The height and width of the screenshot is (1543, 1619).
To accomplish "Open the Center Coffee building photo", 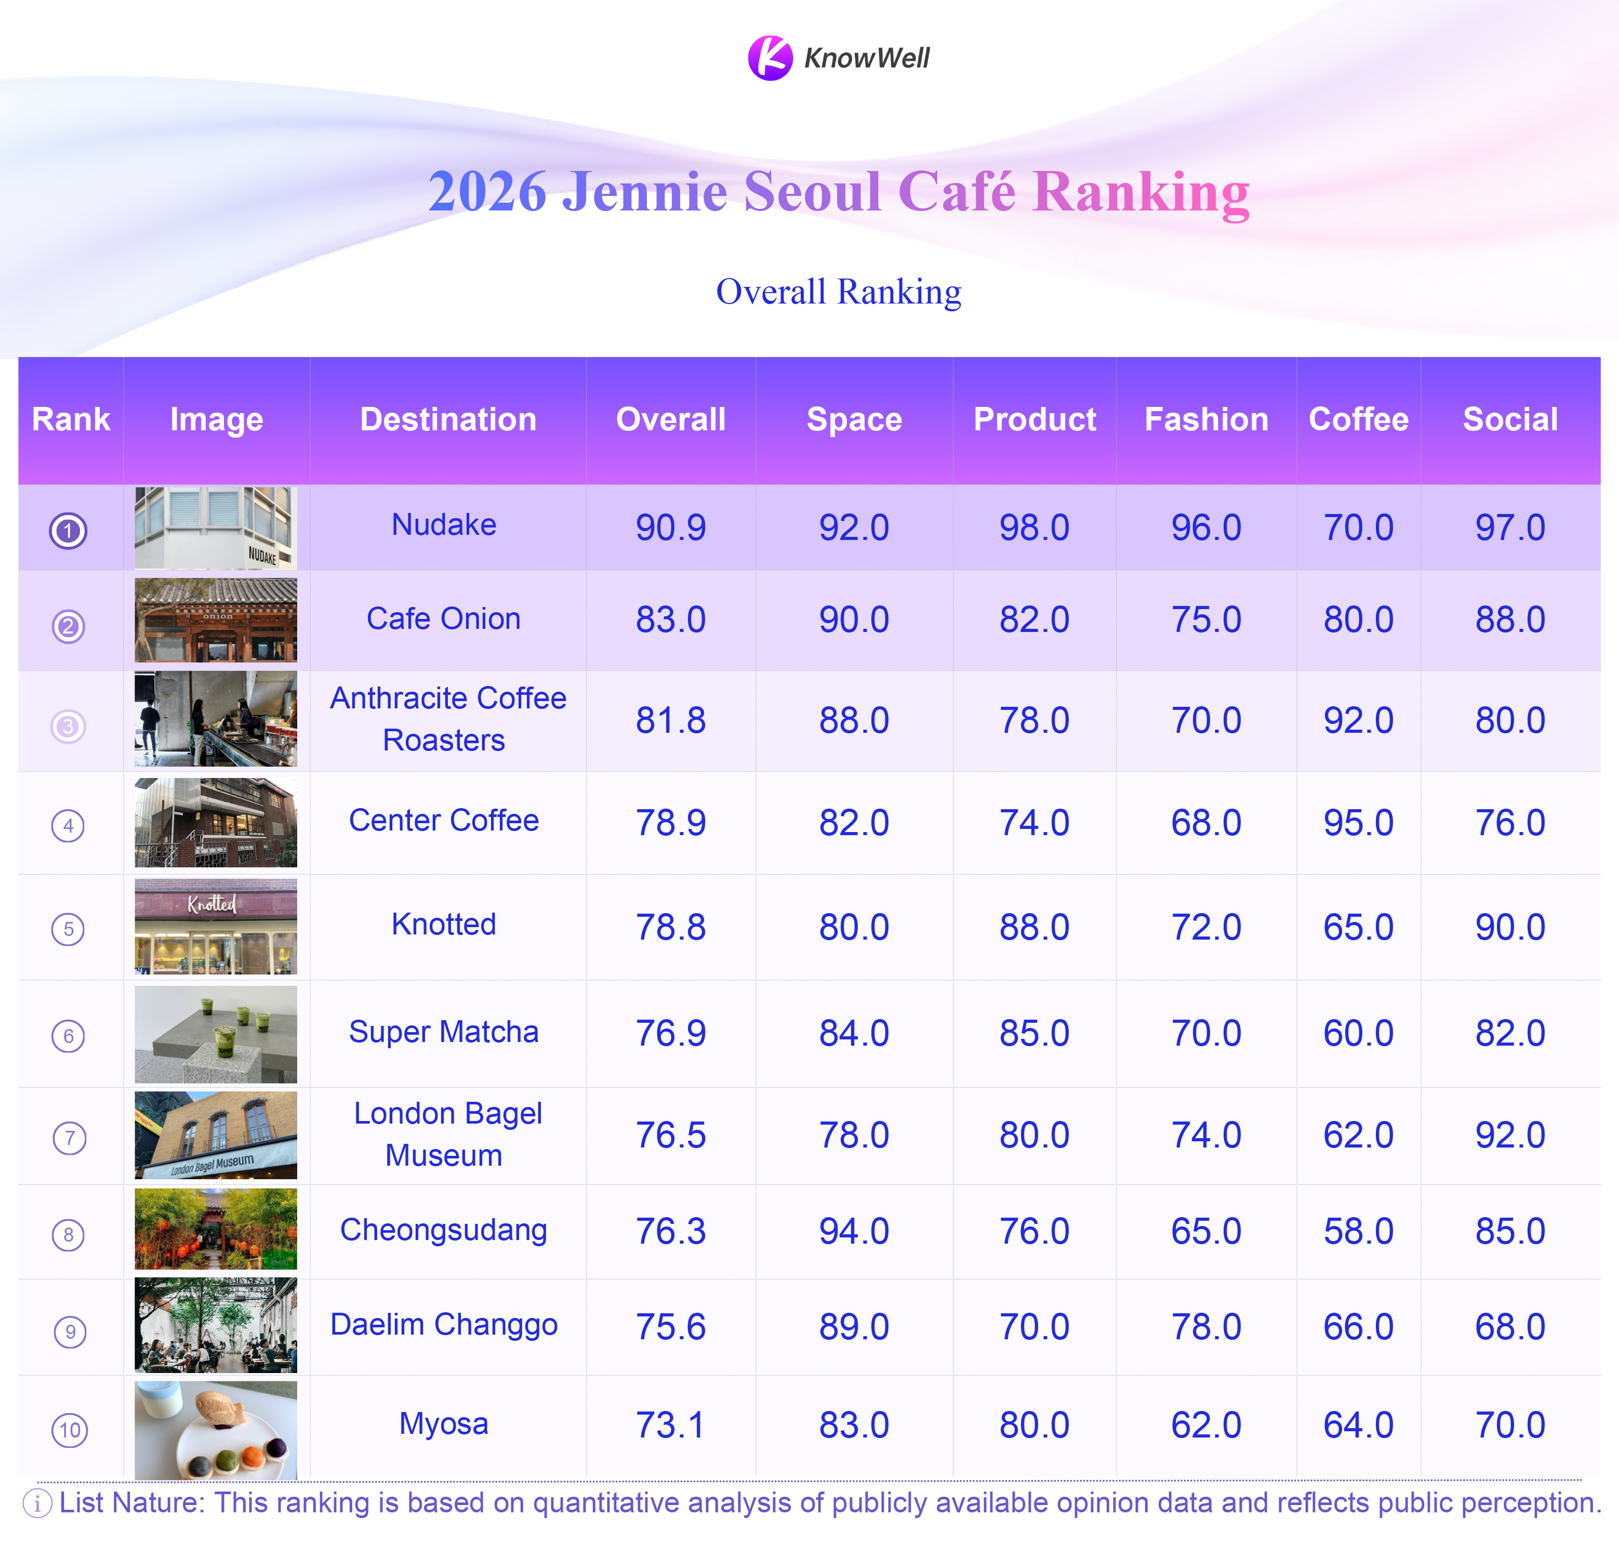I will [216, 823].
